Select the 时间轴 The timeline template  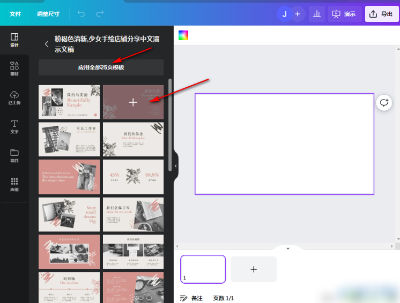click(x=69, y=287)
